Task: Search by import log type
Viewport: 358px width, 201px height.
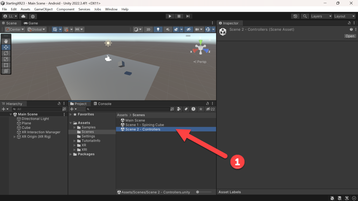Action: tap(193, 109)
